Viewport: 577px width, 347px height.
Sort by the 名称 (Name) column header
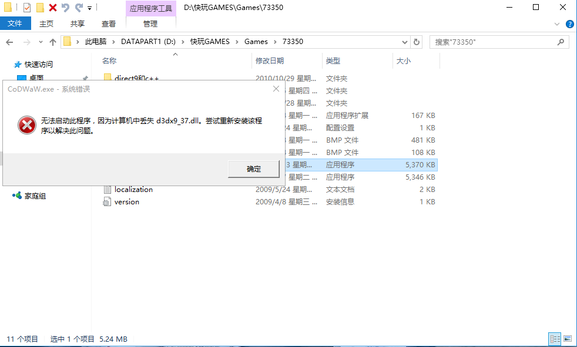(109, 61)
